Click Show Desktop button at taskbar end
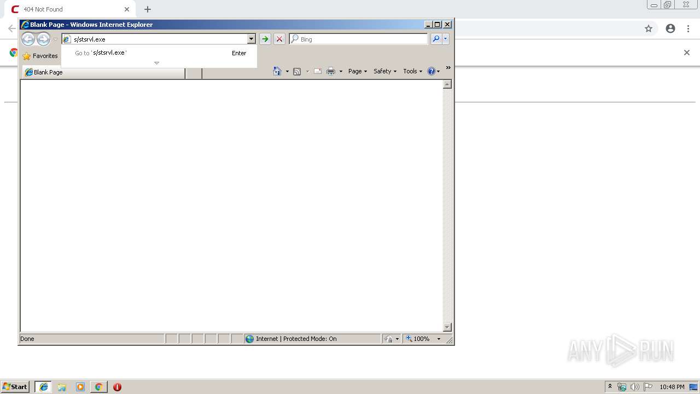This screenshot has height=394, width=700. (x=694, y=387)
